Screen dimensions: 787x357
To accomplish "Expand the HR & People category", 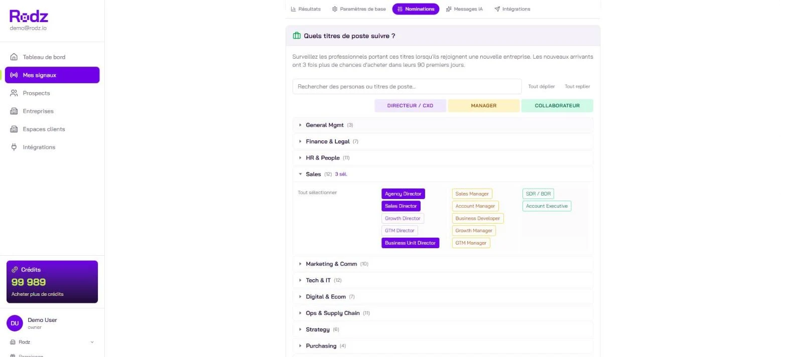I will click(443, 158).
